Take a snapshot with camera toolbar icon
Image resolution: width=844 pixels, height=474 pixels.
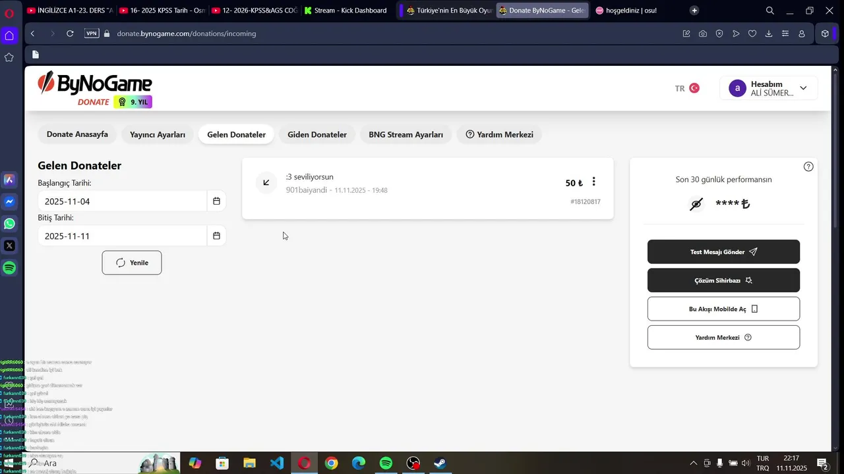click(x=703, y=34)
